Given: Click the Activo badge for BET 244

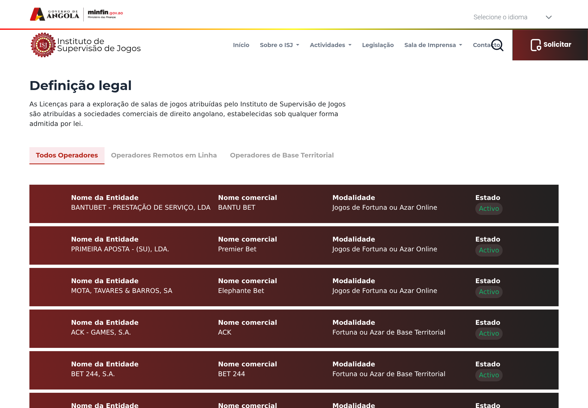Looking at the screenshot, I should [x=489, y=375].
